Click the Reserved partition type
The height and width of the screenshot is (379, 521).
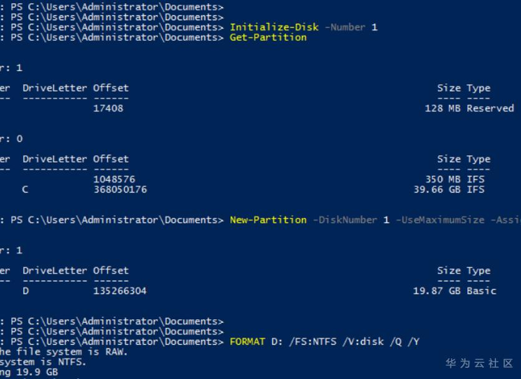pos(490,108)
